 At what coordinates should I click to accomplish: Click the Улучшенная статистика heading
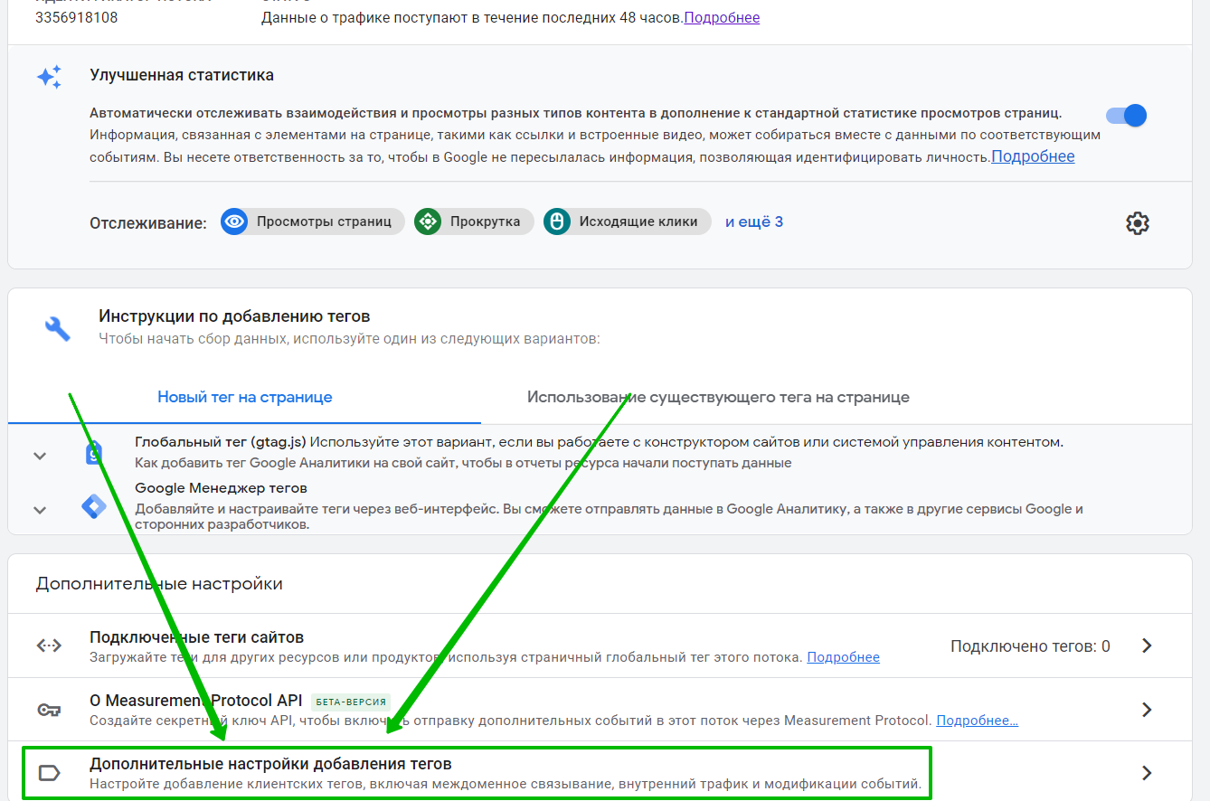pos(182,75)
